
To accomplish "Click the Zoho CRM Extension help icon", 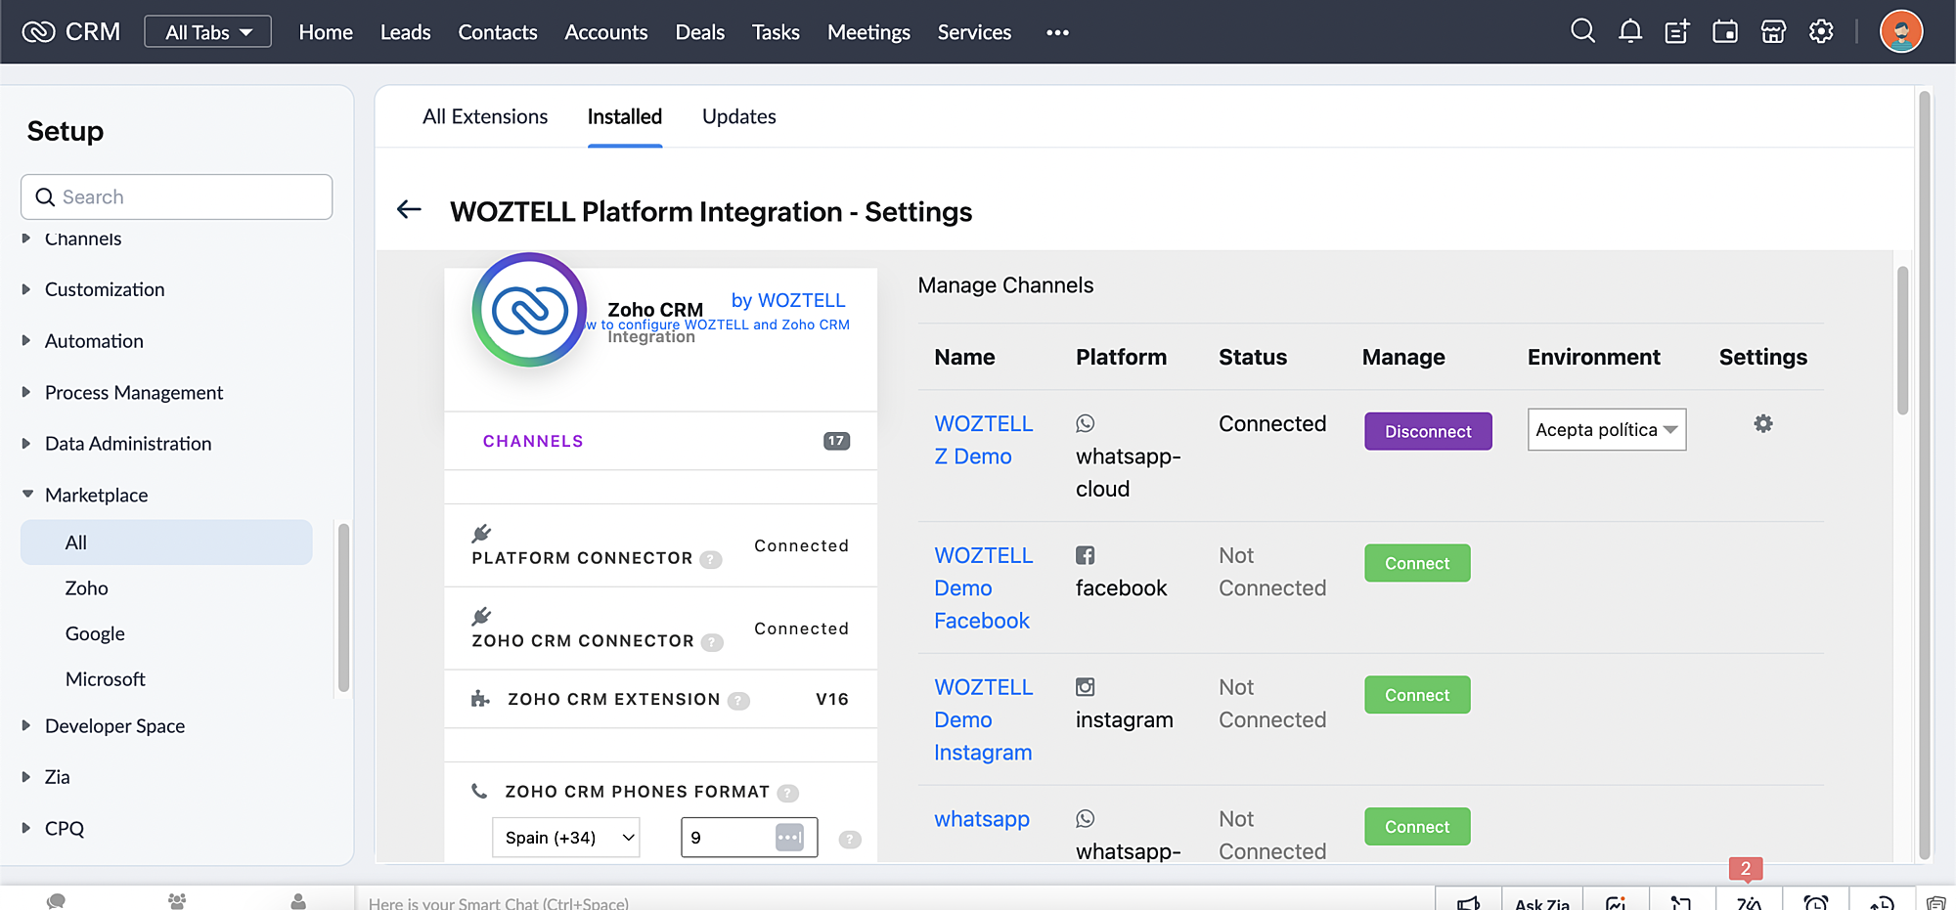I will (739, 701).
